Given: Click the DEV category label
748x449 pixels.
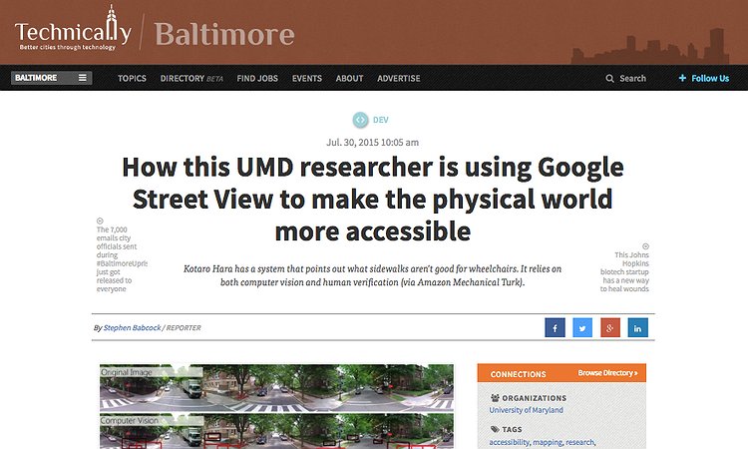Looking at the screenshot, I should point(381,120).
